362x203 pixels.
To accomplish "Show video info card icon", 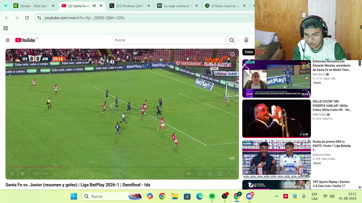I will click(232, 54).
